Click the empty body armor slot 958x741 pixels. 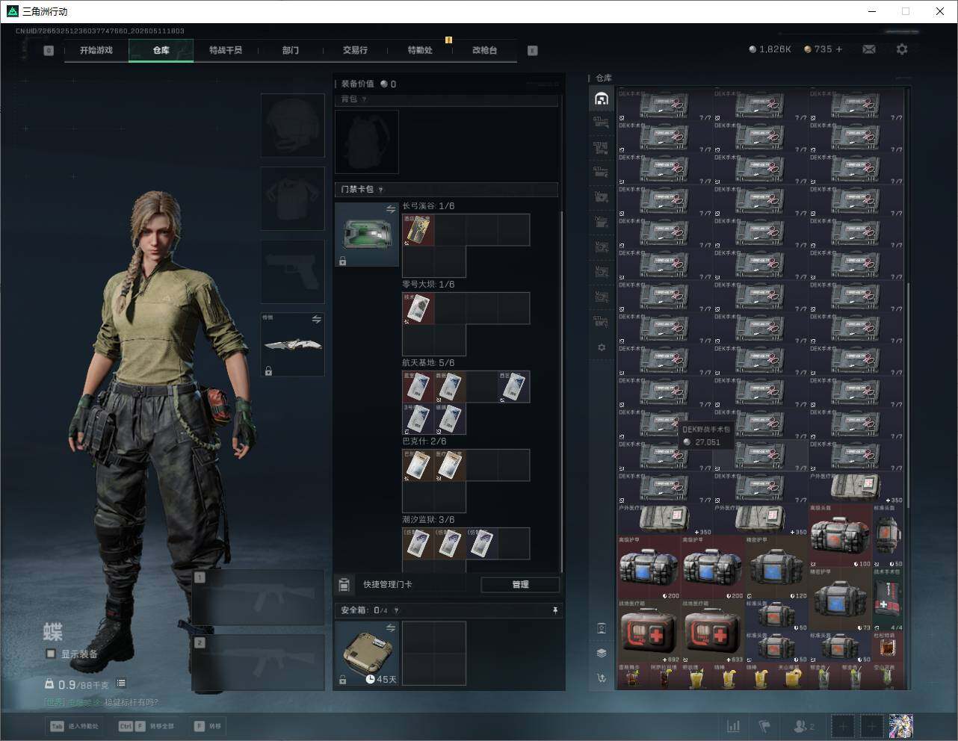pyautogui.click(x=292, y=198)
